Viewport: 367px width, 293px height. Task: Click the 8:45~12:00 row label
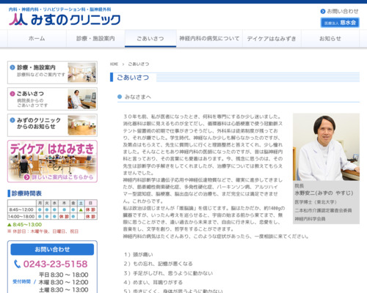(21, 209)
